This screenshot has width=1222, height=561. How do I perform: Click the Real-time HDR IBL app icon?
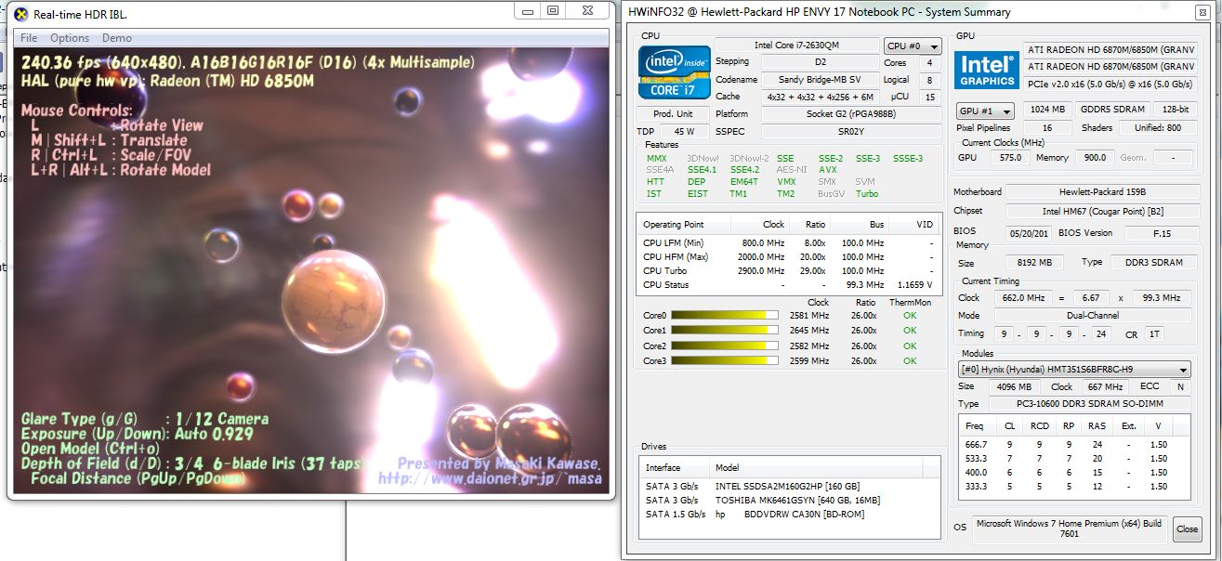click(x=20, y=14)
